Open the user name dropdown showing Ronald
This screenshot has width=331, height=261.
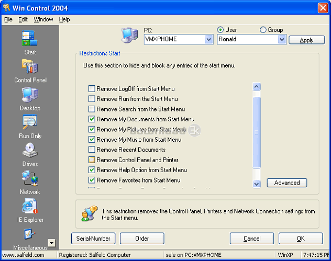pos(282,40)
